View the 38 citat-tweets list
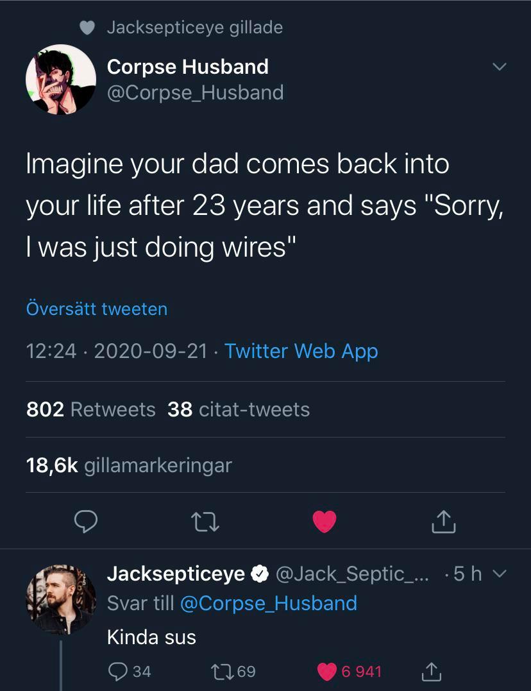The image size is (531, 691). tap(239, 409)
